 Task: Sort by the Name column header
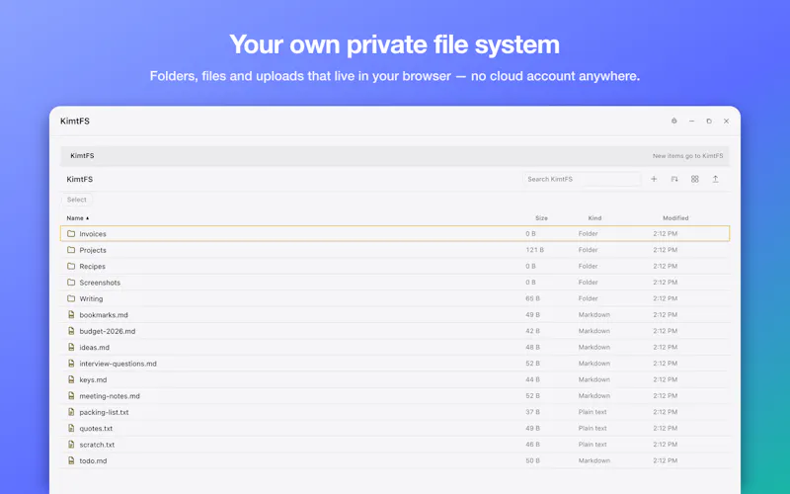tap(78, 218)
